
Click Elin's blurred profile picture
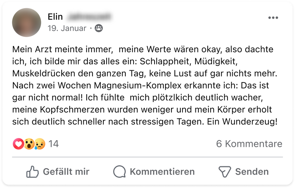pos(27,23)
